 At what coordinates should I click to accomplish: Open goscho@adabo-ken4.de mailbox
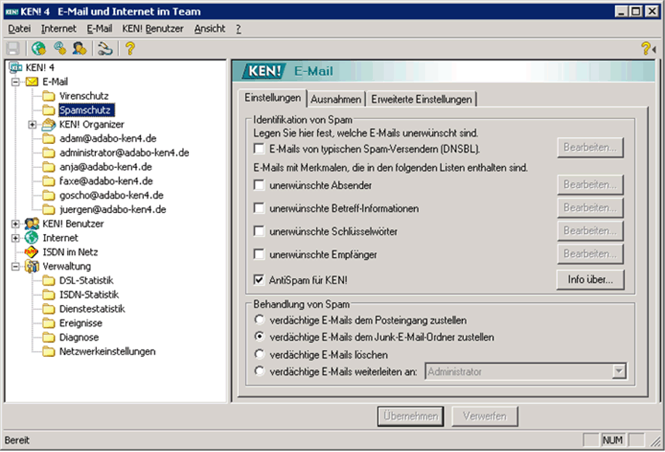(x=111, y=195)
